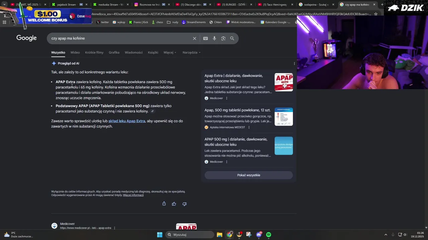Open Snipping Tool from the taskbar
Viewport: 428px width, 240px height.
click(248, 235)
